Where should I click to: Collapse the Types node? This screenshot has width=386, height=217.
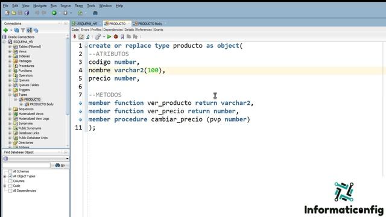pos(10,95)
